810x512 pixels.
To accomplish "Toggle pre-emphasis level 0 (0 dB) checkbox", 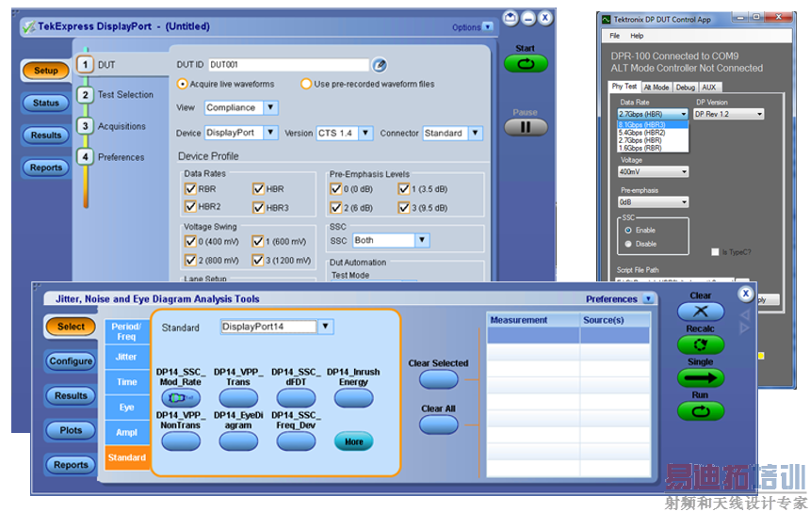I will (336, 189).
